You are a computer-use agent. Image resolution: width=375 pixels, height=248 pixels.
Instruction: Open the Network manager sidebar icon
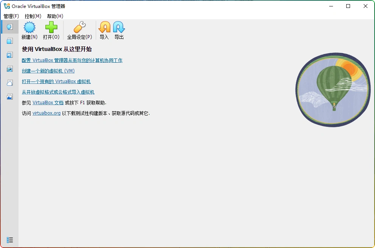point(9,69)
